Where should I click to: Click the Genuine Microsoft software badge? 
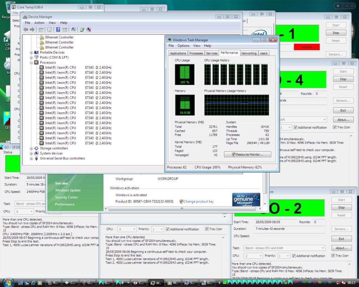[x=246, y=200]
